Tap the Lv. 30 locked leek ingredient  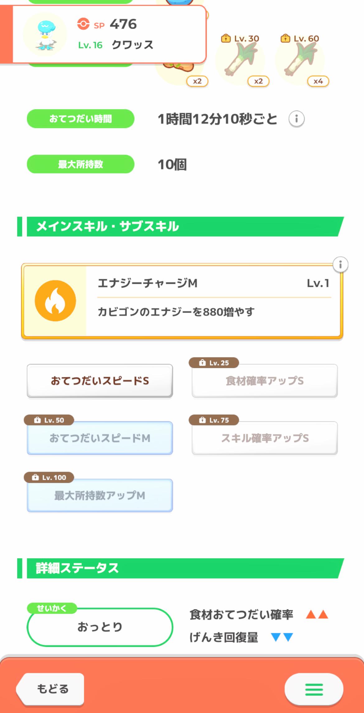click(240, 60)
